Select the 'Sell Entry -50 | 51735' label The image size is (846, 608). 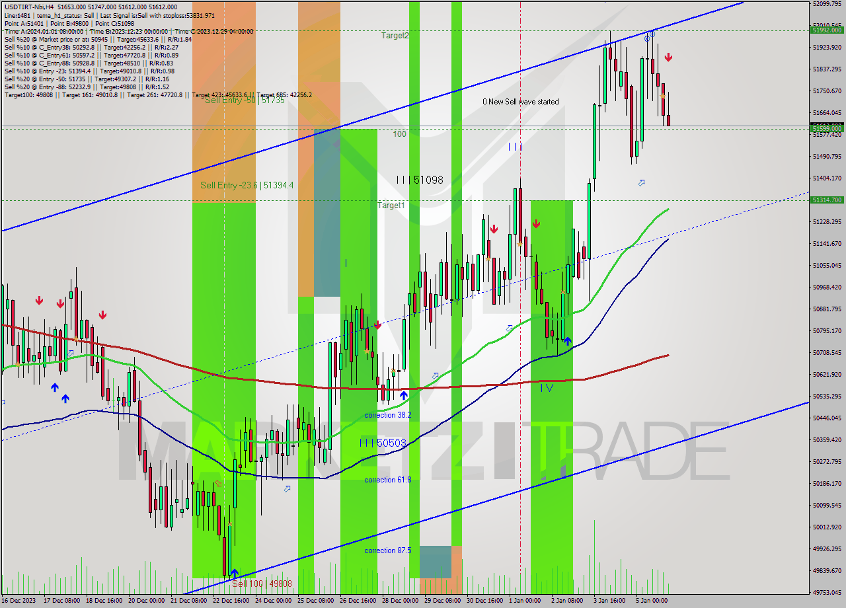point(245,100)
